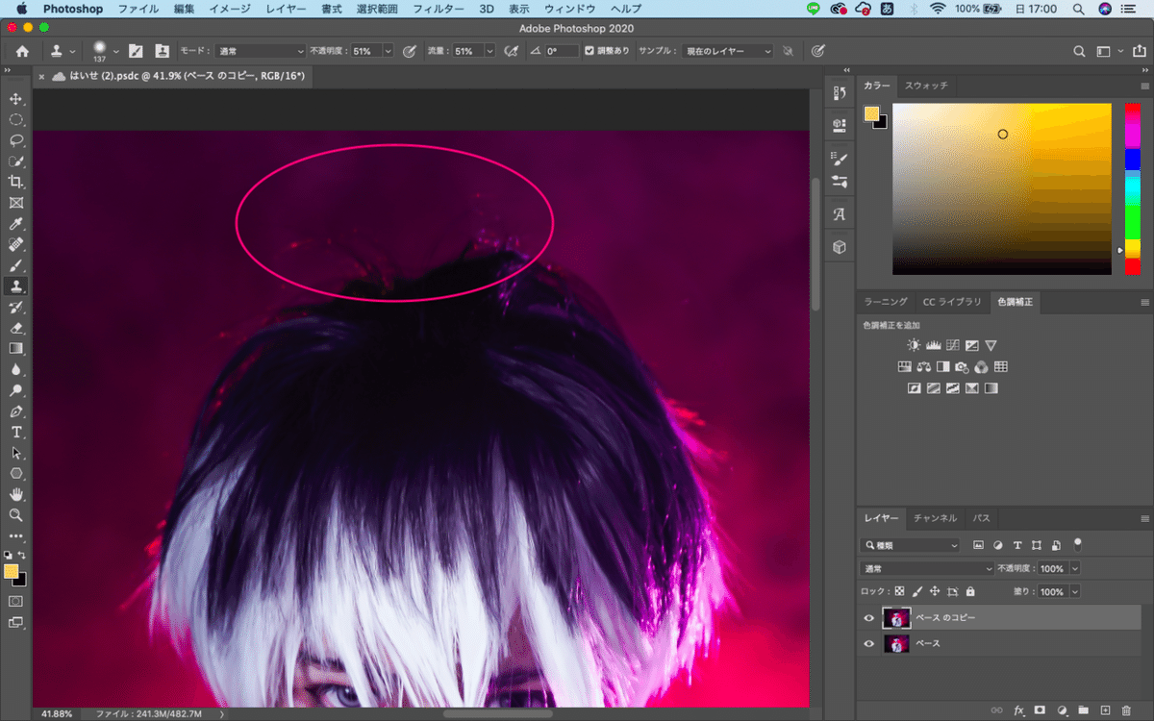Screen dimensions: 1154x721
Task: Open the モード blend mode dropdown
Action: pyautogui.click(x=260, y=51)
